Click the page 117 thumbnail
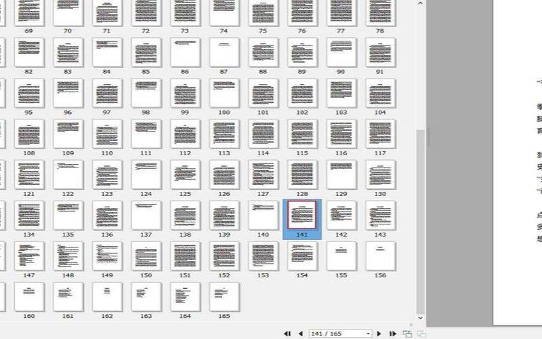The image size is (542, 339). click(x=380, y=134)
